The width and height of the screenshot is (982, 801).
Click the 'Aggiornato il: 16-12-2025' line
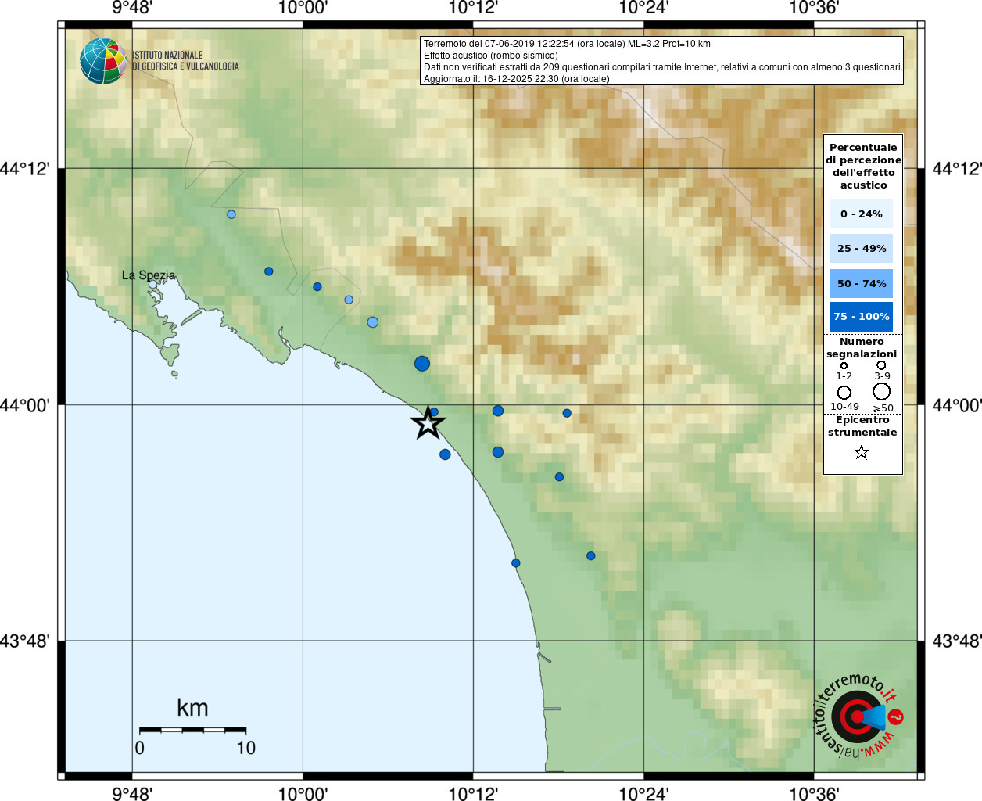pos(517,79)
